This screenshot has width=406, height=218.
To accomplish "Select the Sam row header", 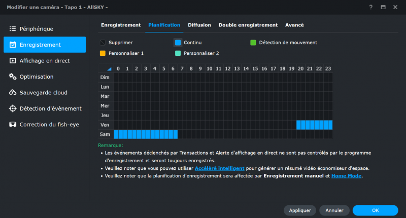I will [106, 134].
